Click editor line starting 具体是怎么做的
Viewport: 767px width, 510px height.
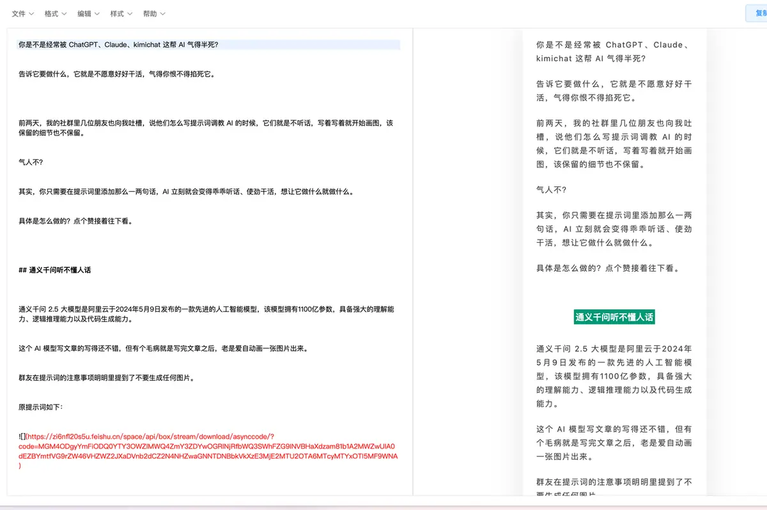point(75,221)
